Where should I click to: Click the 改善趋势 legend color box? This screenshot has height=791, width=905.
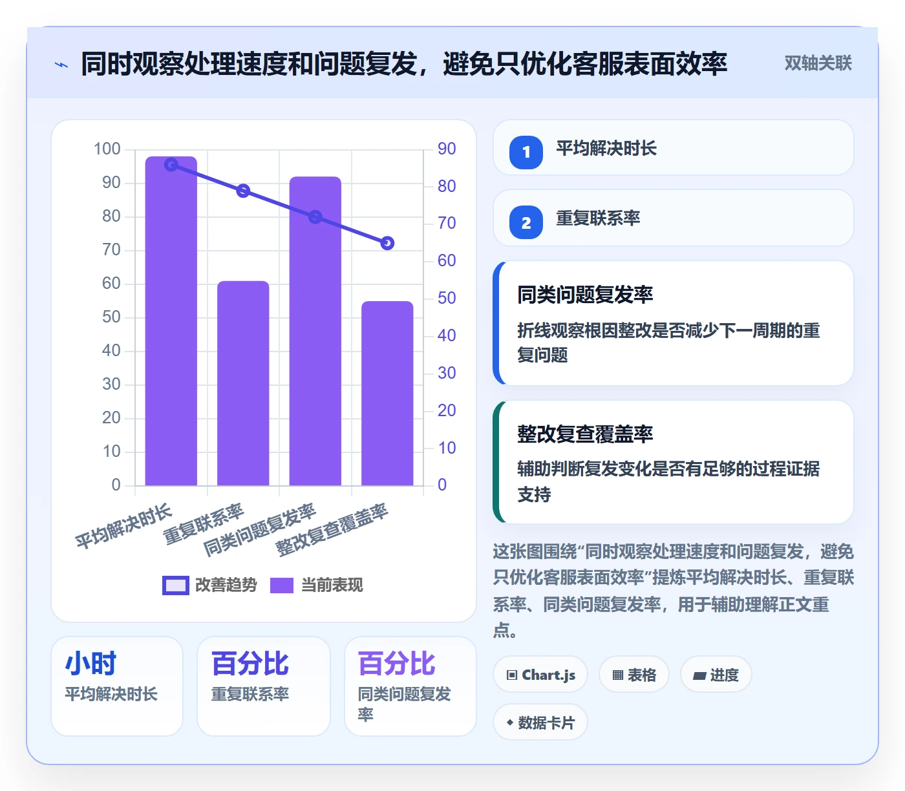pos(176,585)
